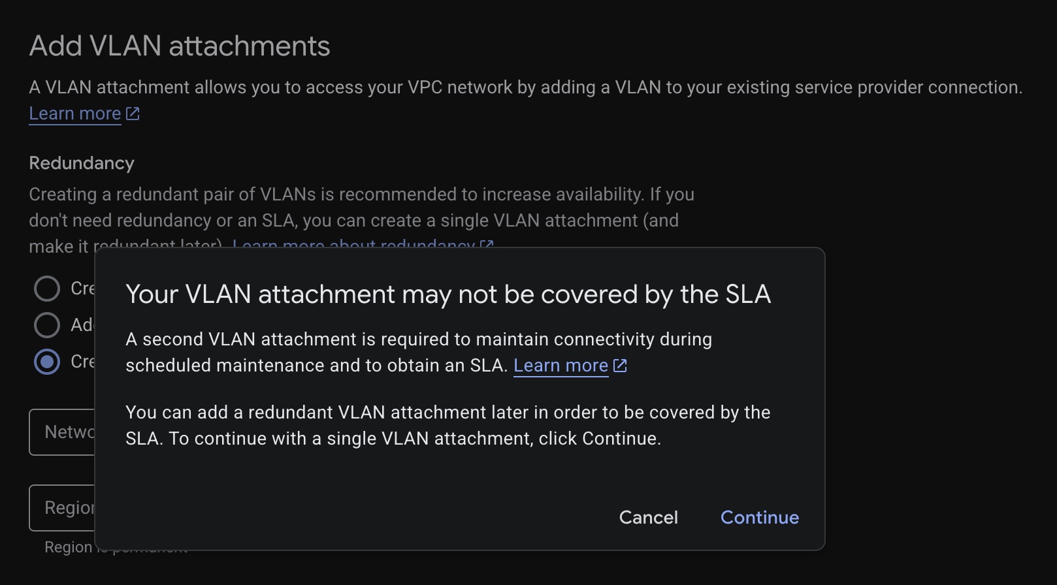
Task: Click the Redundancy section heading
Action: pos(82,163)
